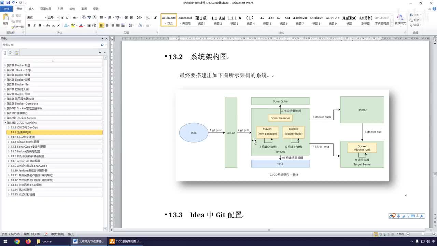Justify paragraph text
Screen dimensions: 437x246
(x=118, y=25)
